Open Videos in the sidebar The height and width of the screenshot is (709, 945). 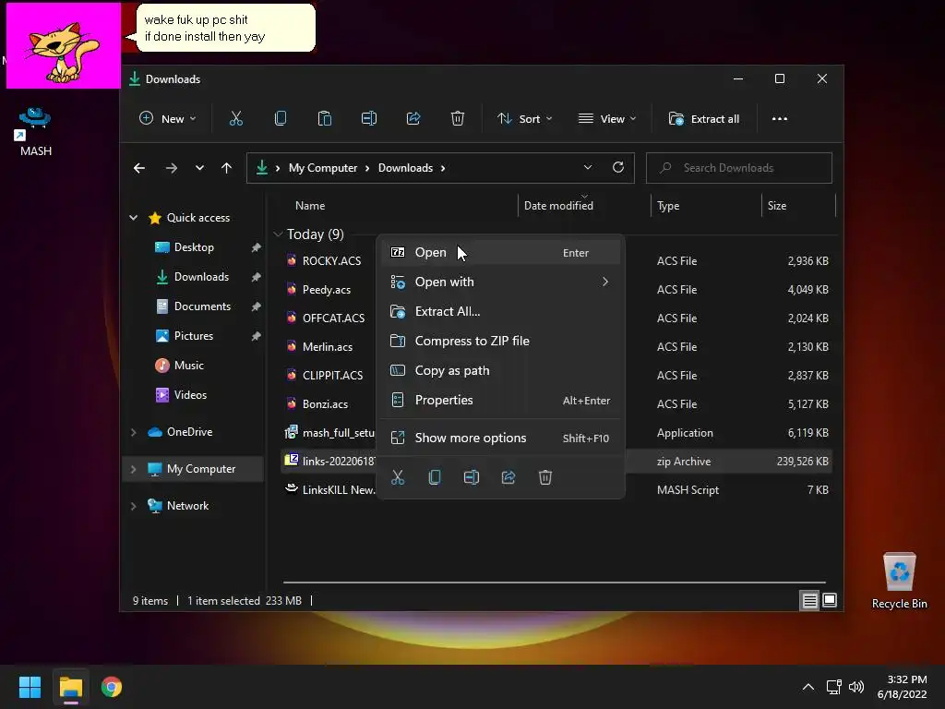coord(190,395)
